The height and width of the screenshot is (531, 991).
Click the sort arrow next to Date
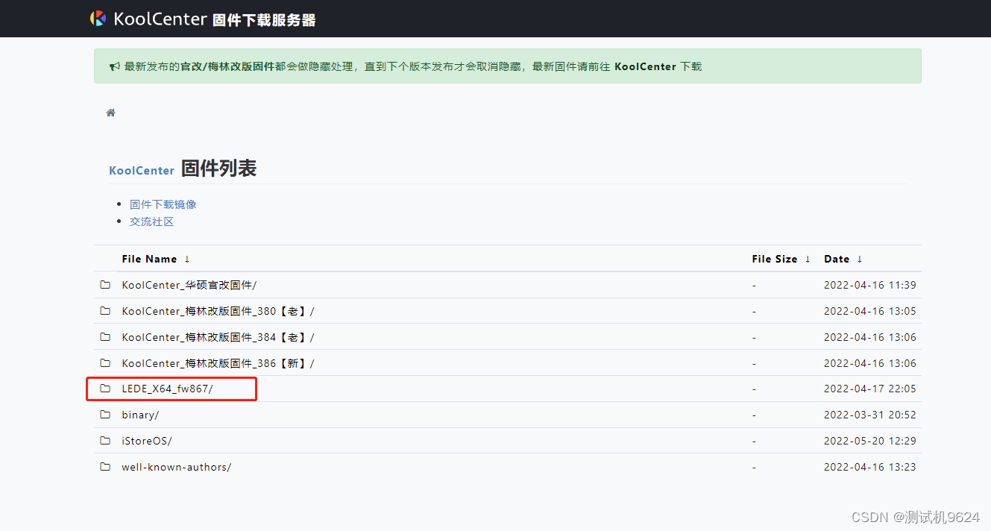(860, 259)
